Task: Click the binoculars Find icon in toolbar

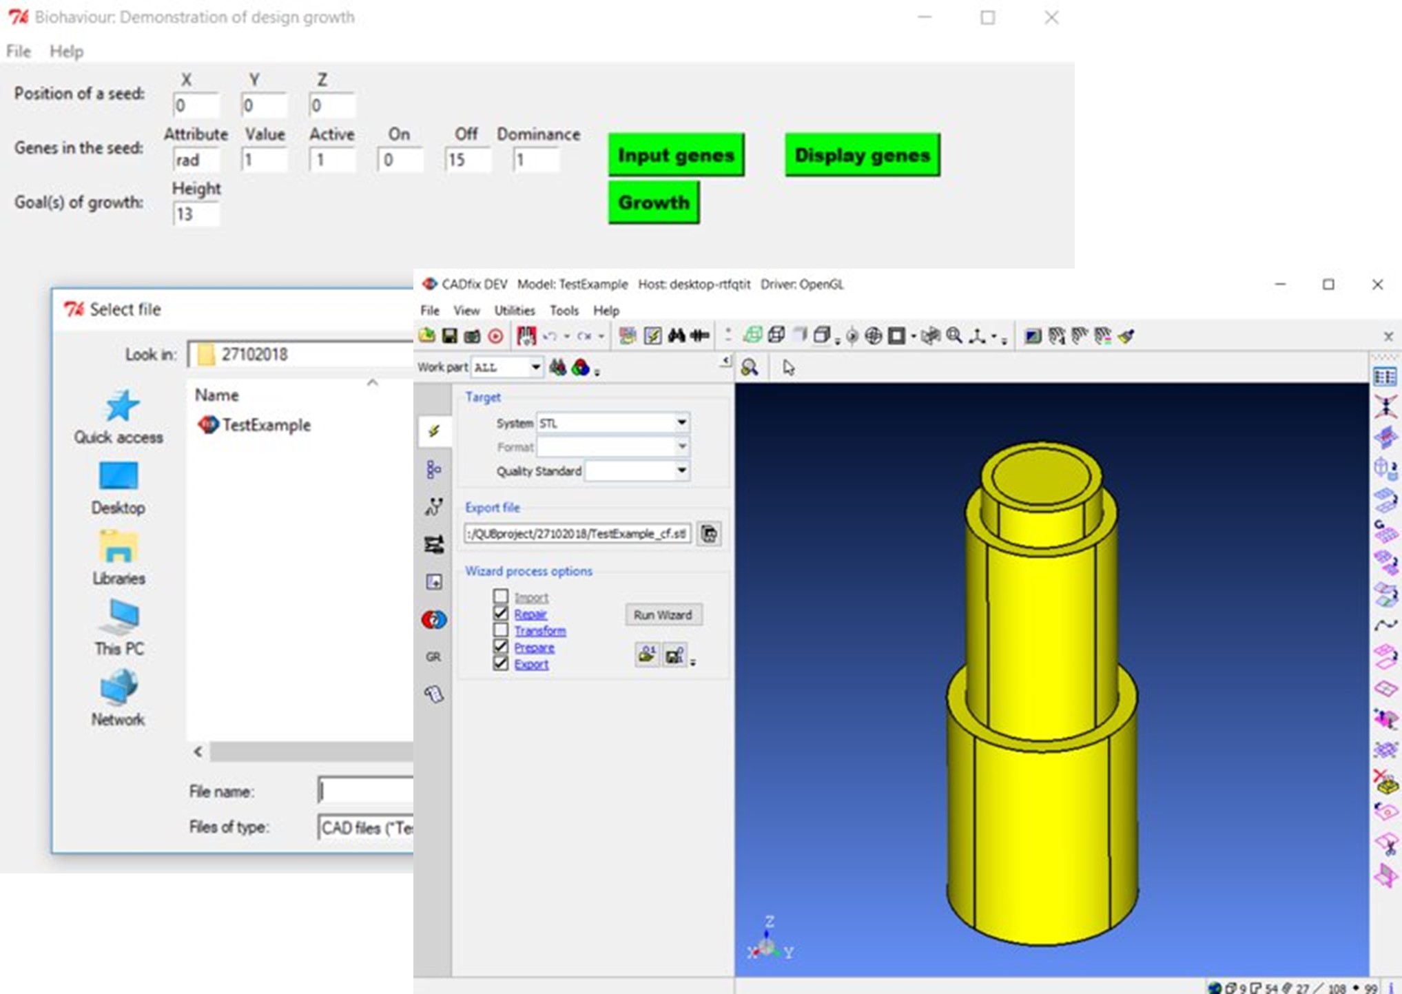Action: click(677, 335)
